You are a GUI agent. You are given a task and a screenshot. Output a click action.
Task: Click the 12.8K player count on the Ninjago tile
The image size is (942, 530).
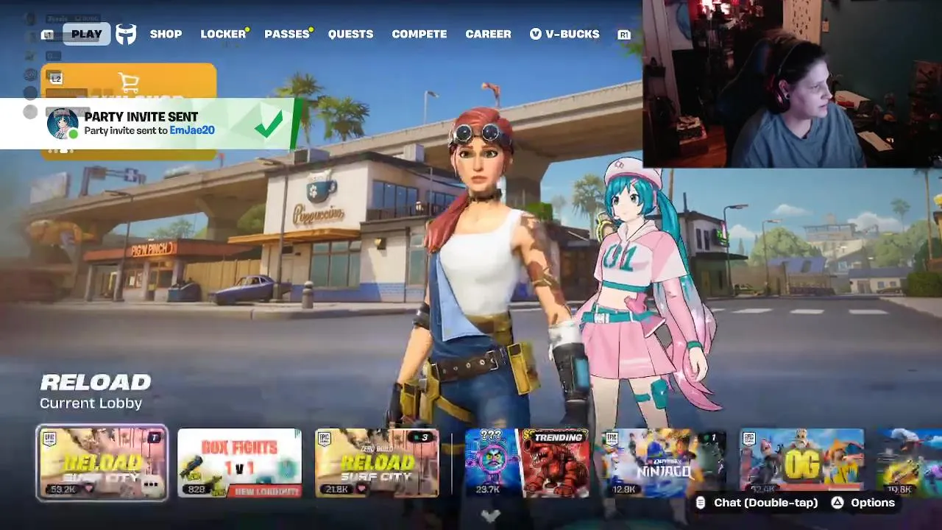tap(623, 489)
